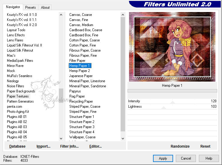
Task: Choose Striped Paper, Coarse filter
Action: 85,106
